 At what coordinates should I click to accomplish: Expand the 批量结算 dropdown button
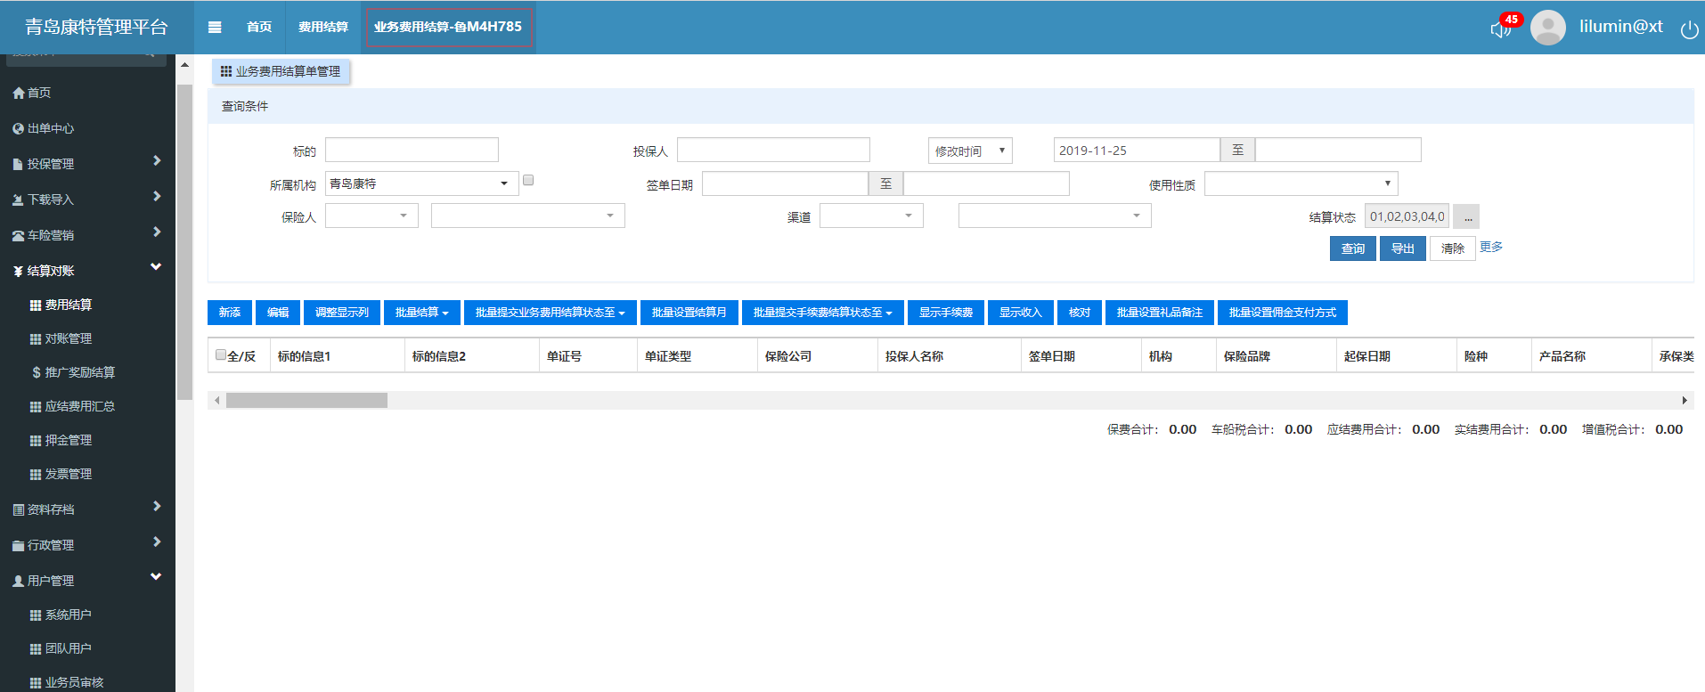[421, 313]
